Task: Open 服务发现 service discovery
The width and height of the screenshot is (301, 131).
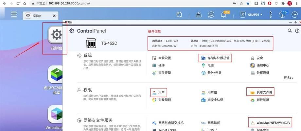Action: 260,130
